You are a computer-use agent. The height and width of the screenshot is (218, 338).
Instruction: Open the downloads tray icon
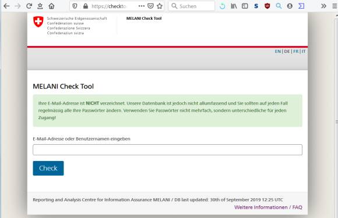click(x=40, y=6)
